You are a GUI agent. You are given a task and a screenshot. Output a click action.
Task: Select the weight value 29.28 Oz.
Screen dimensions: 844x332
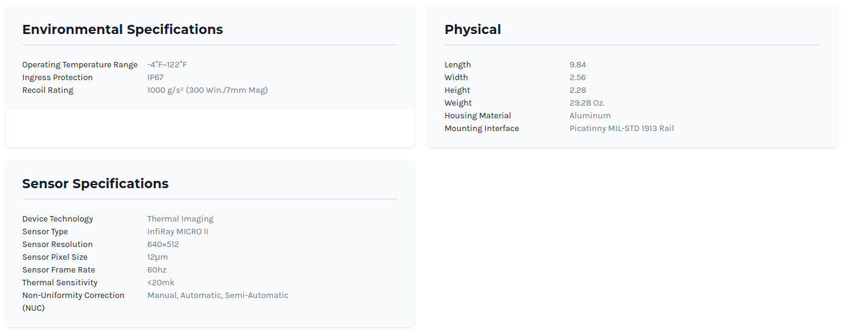[x=587, y=103]
